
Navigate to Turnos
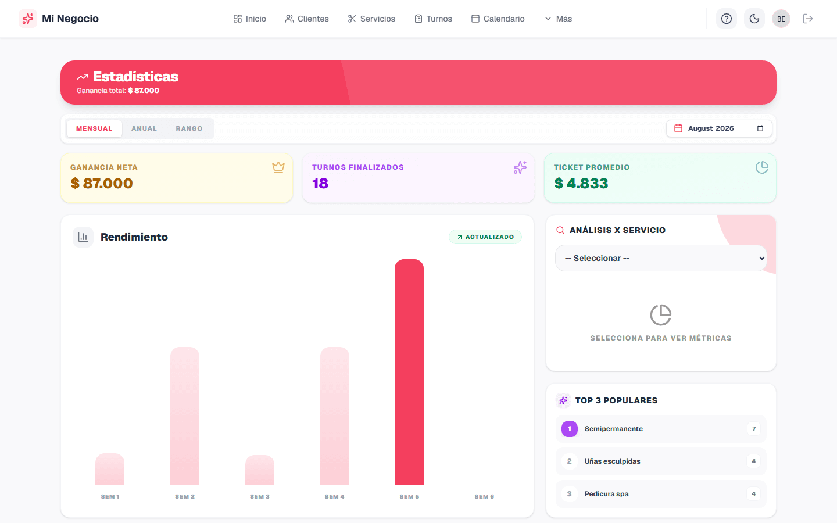434,19
